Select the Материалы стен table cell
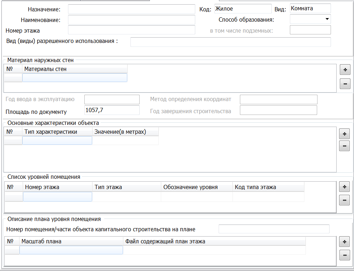This screenshot has height=271, width=354. [75, 78]
